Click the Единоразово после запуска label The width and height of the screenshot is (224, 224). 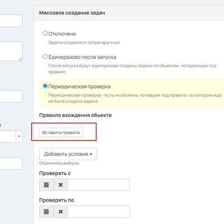tap(82, 57)
